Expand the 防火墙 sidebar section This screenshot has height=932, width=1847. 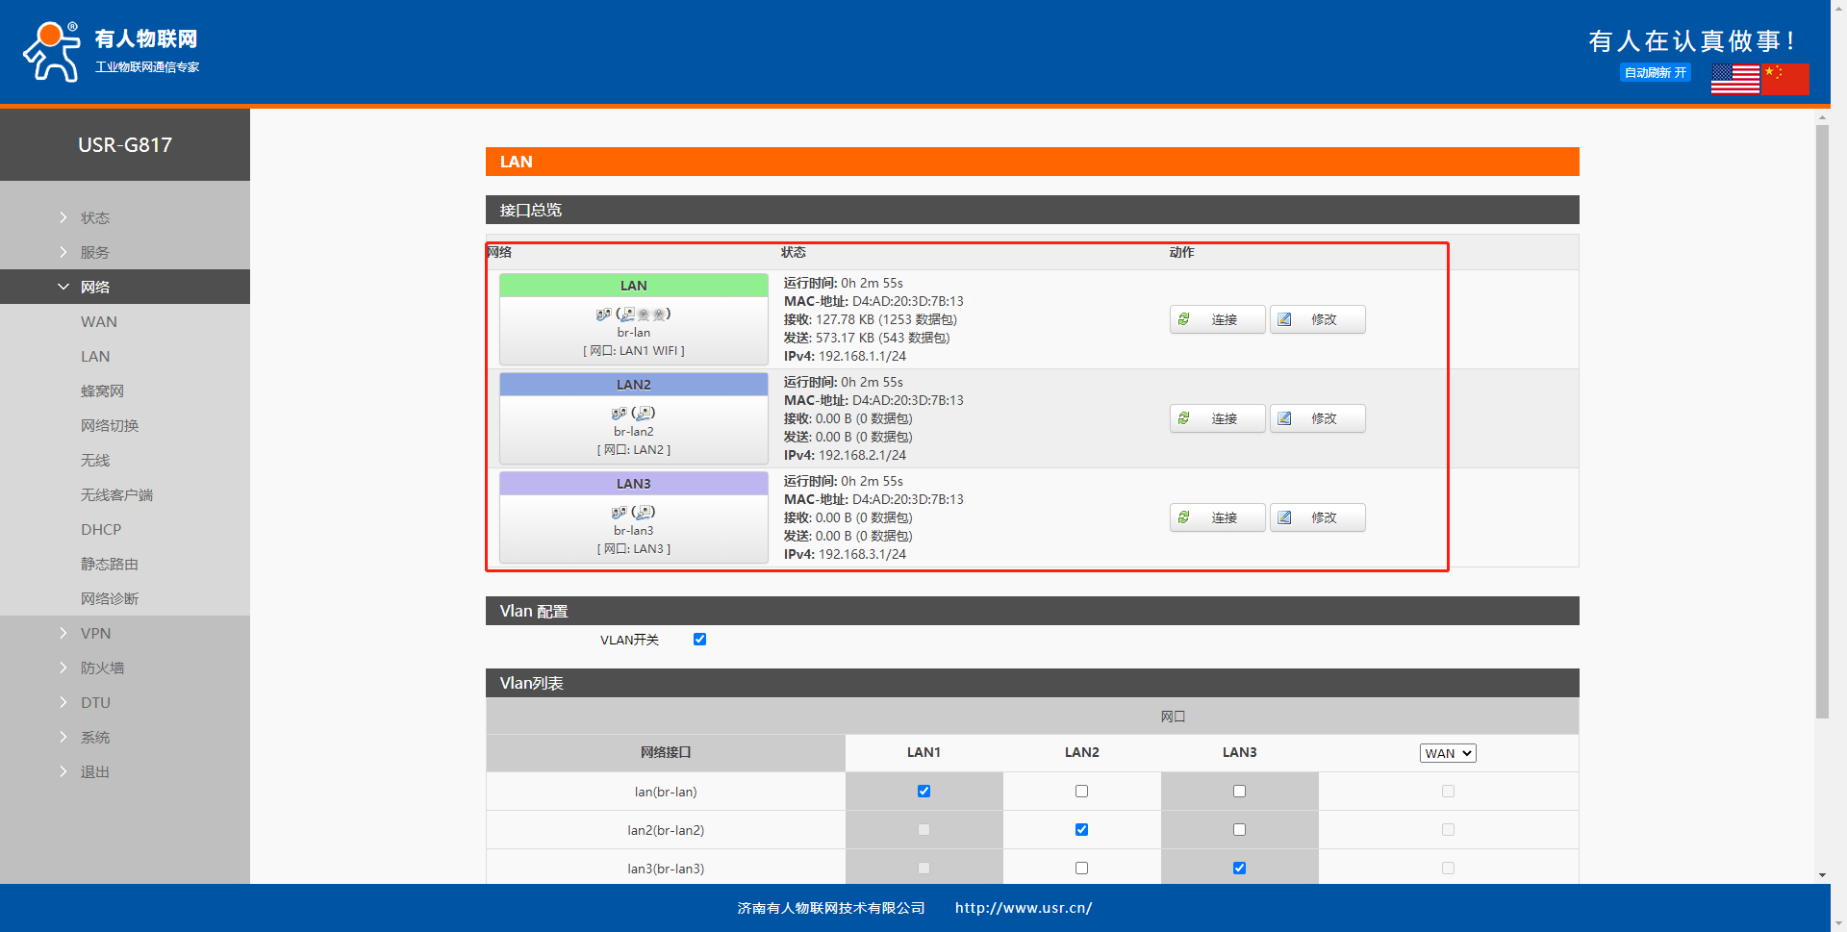pyautogui.click(x=102, y=668)
